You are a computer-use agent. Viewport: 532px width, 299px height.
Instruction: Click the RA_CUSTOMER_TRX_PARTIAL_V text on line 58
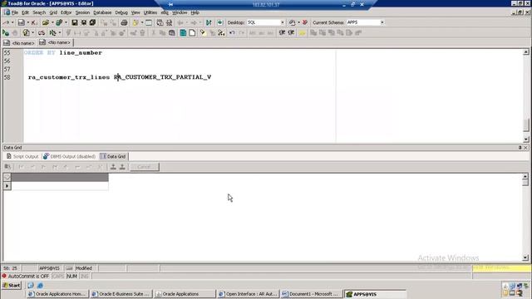[163, 77]
